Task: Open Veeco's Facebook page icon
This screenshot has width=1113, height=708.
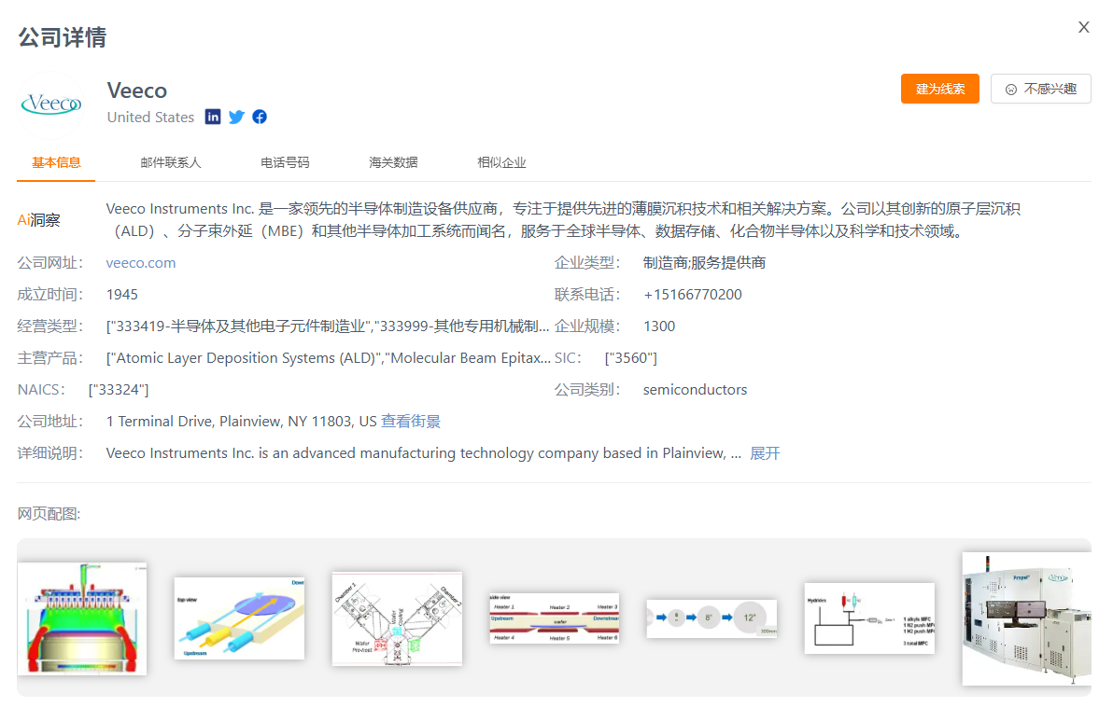Action: click(x=260, y=117)
